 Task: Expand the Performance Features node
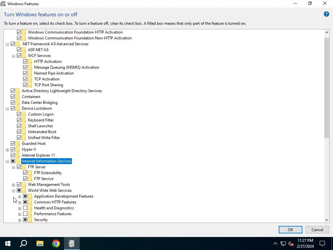[20, 214]
